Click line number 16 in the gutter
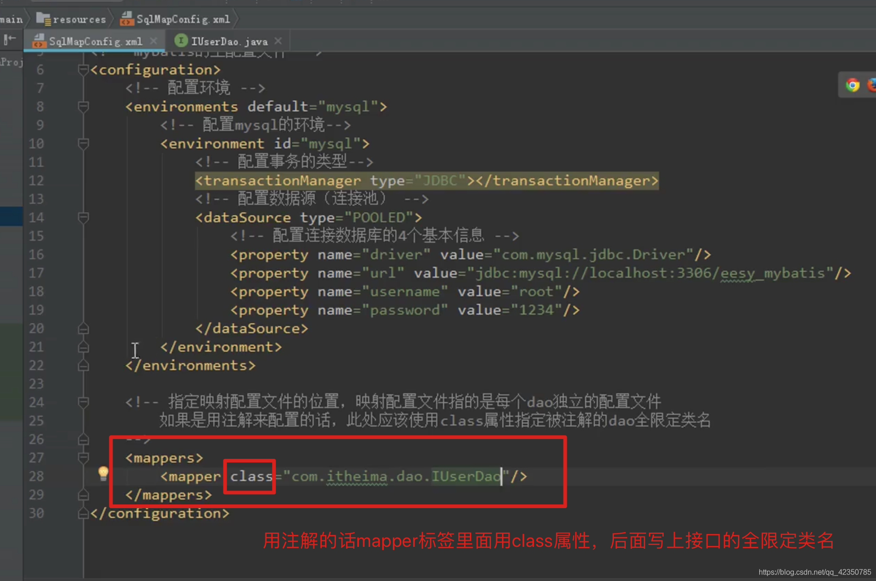 pyautogui.click(x=37, y=255)
